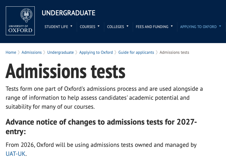Viewport: 226px width, 159px height.
Task: Expand the Colleges dropdown arrow
Action: 127,26
